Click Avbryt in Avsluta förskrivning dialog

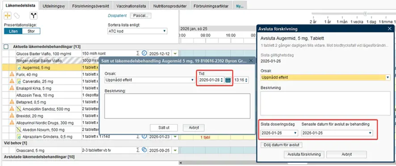[x=346, y=154]
